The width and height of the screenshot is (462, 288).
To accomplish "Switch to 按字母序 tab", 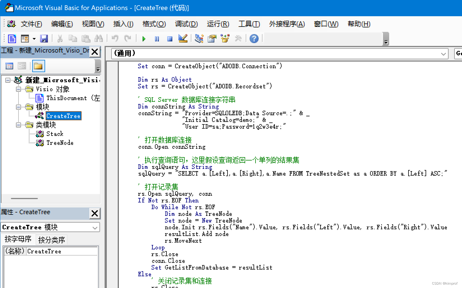I will click(18, 239).
